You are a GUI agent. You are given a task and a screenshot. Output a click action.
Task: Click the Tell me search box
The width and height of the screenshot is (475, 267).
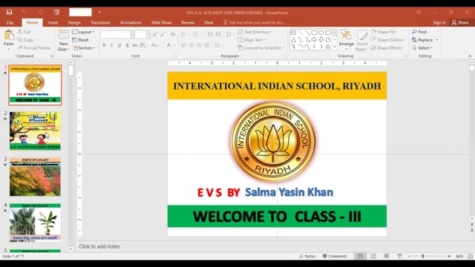[255, 22]
